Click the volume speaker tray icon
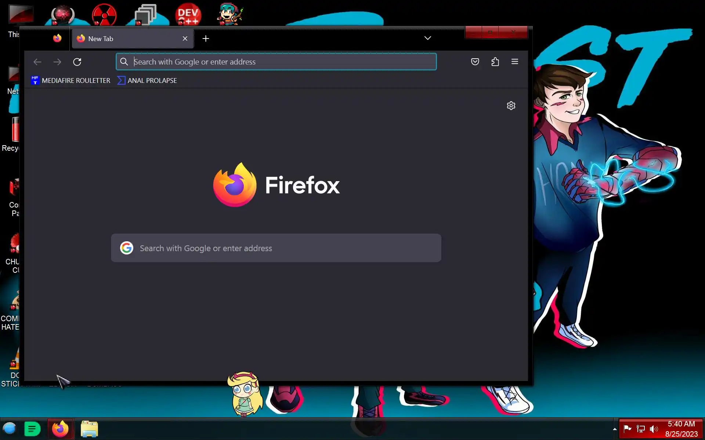The width and height of the screenshot is (705, 440). tap(654, 429)
